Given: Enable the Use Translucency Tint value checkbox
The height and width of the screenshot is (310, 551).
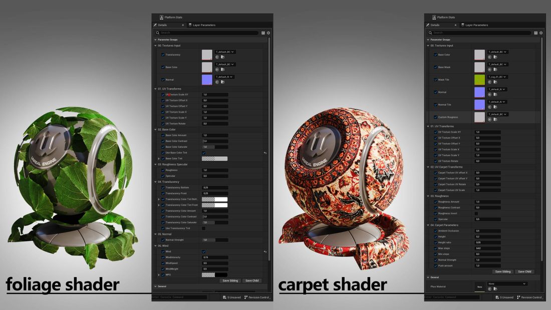Looking at the screenshot, I should [x=203, y=228].
